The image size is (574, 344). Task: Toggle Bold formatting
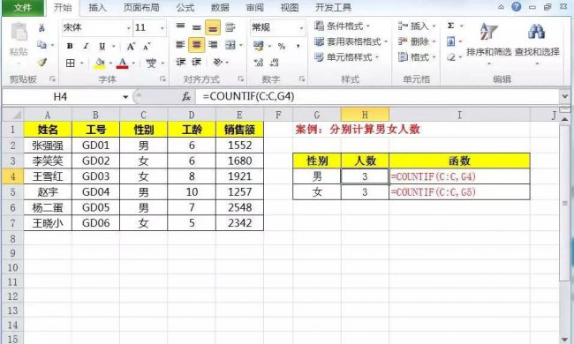tap(70, 46)
